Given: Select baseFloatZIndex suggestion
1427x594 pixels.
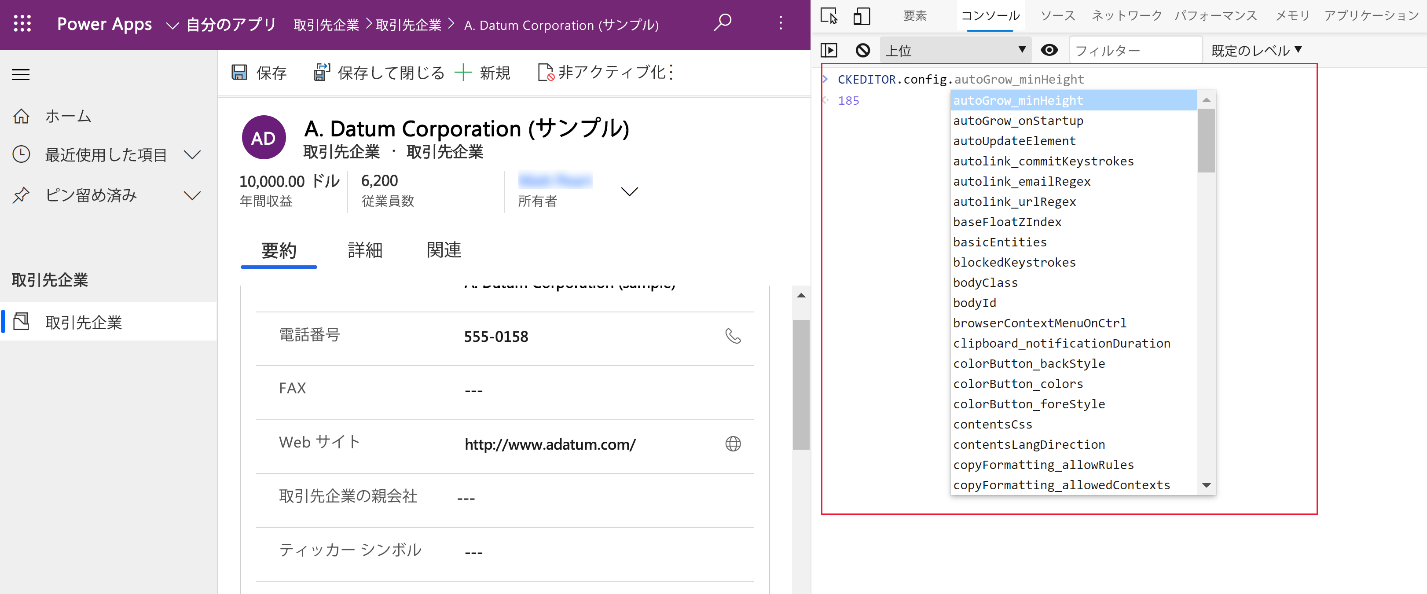Looking at the screenshot, I should (1074, 222).
